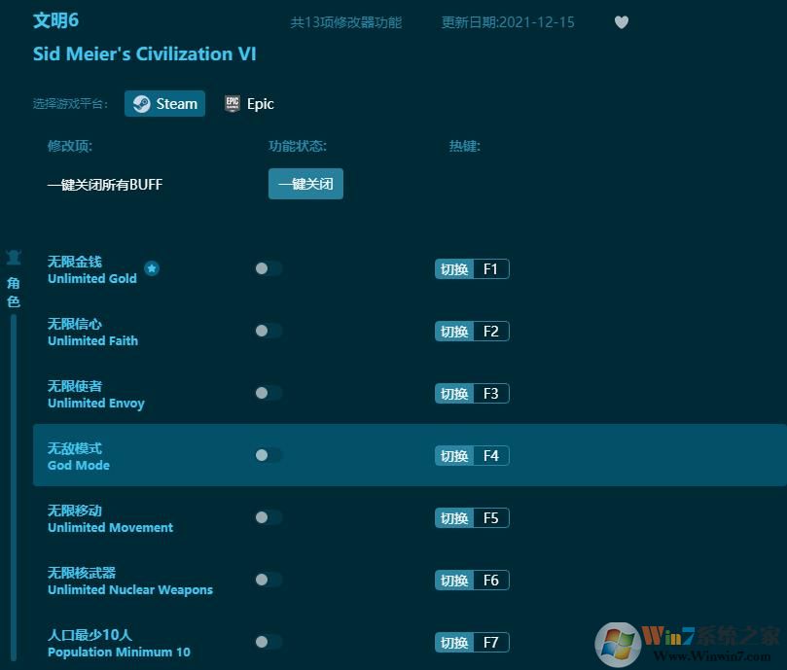The image size is (787, 670).
Task: Select the Steam platform tab
Action: click(x=164, y=104)
